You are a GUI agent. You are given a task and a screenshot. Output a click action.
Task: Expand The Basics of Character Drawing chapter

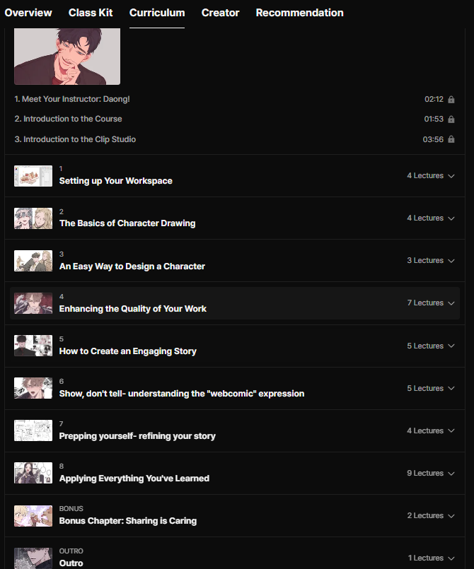[451, 218]
